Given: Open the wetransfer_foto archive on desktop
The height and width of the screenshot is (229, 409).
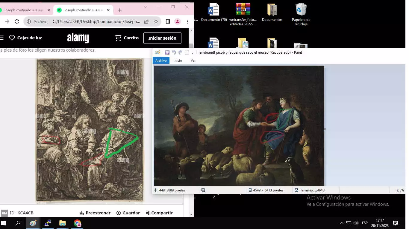Looking at the screenshot, I should click(243, 14).
